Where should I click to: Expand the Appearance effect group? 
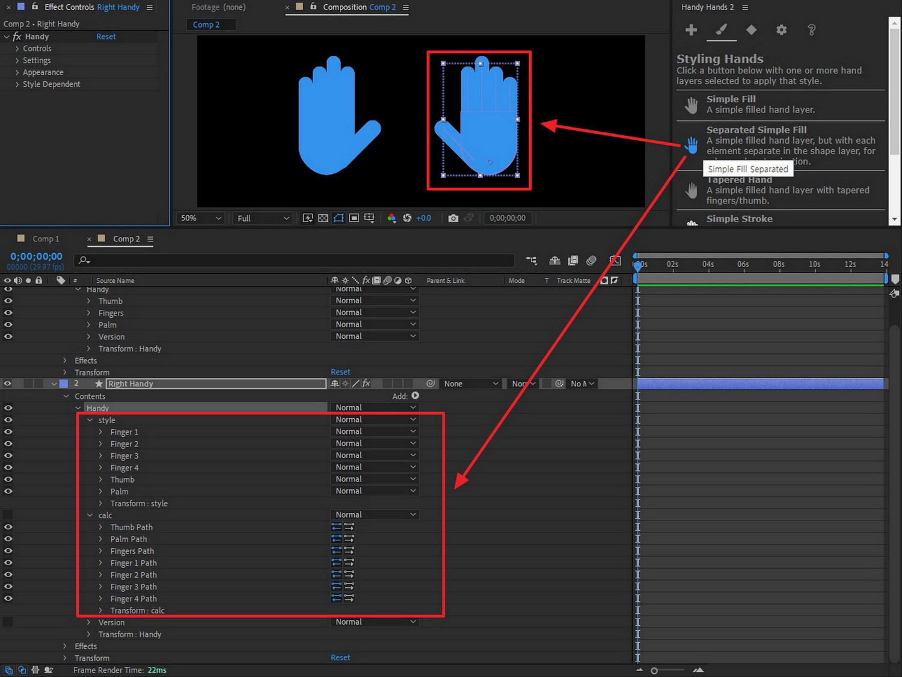pyautogui.click(x=17, y=72)
